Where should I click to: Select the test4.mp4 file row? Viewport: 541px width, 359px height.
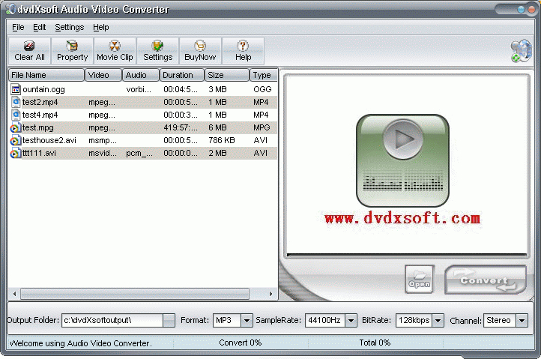point(143,115)
